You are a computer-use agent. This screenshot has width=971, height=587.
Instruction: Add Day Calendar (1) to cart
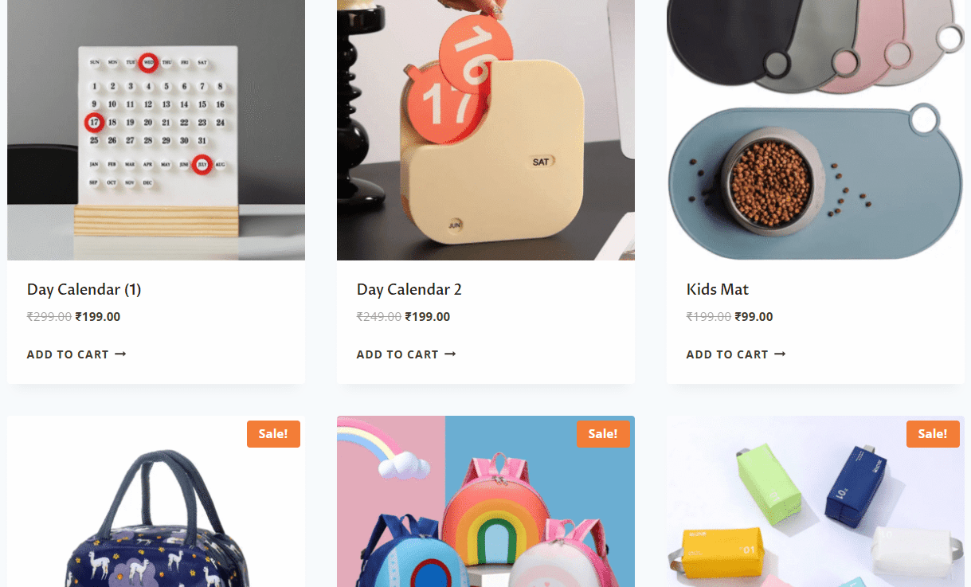point(76,354)
